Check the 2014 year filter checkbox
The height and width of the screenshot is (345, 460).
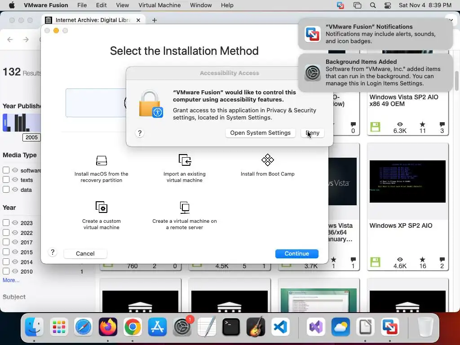point(6,262)
